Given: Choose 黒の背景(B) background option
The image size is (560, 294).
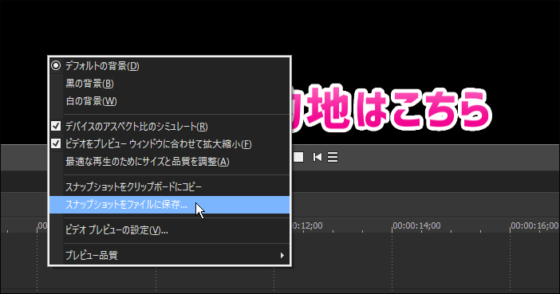Looking at the screenshot, I should [170, 84].
